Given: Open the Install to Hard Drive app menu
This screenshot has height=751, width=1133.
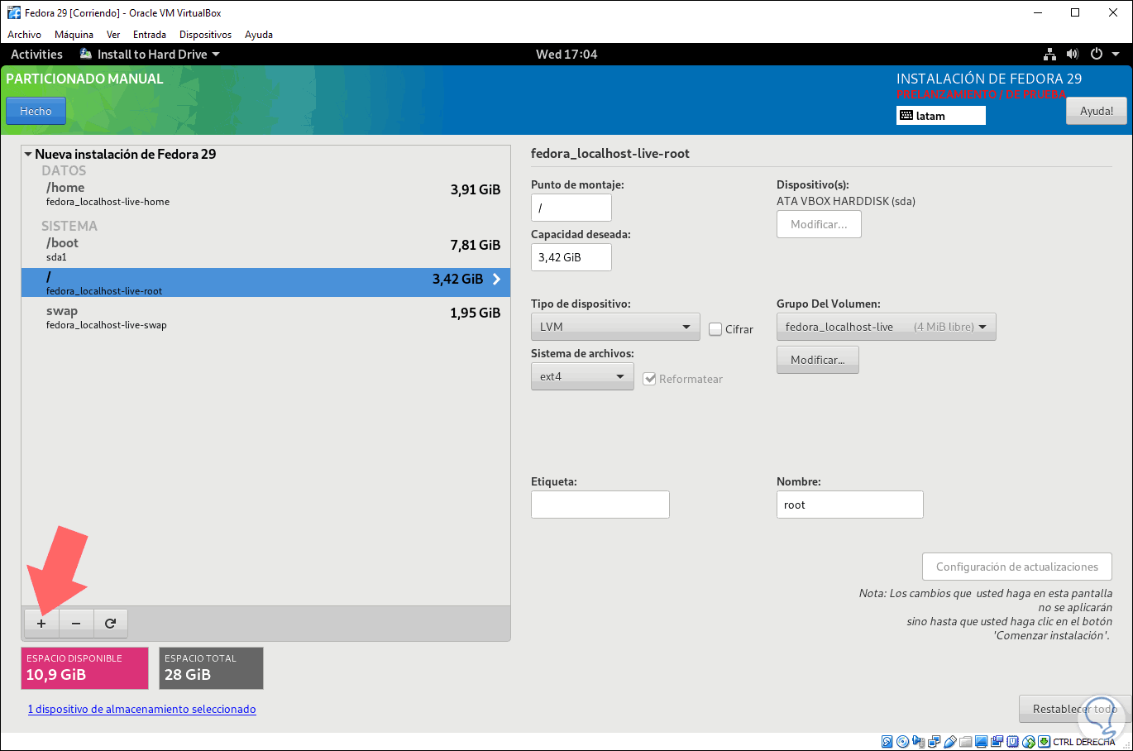Looking at the screenshot, I should tap(151, 55).
